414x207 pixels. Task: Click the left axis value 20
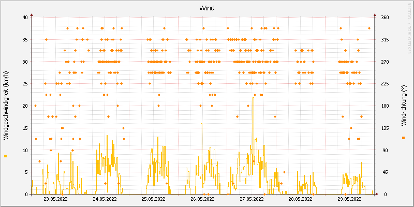click(x=25, y=106)
